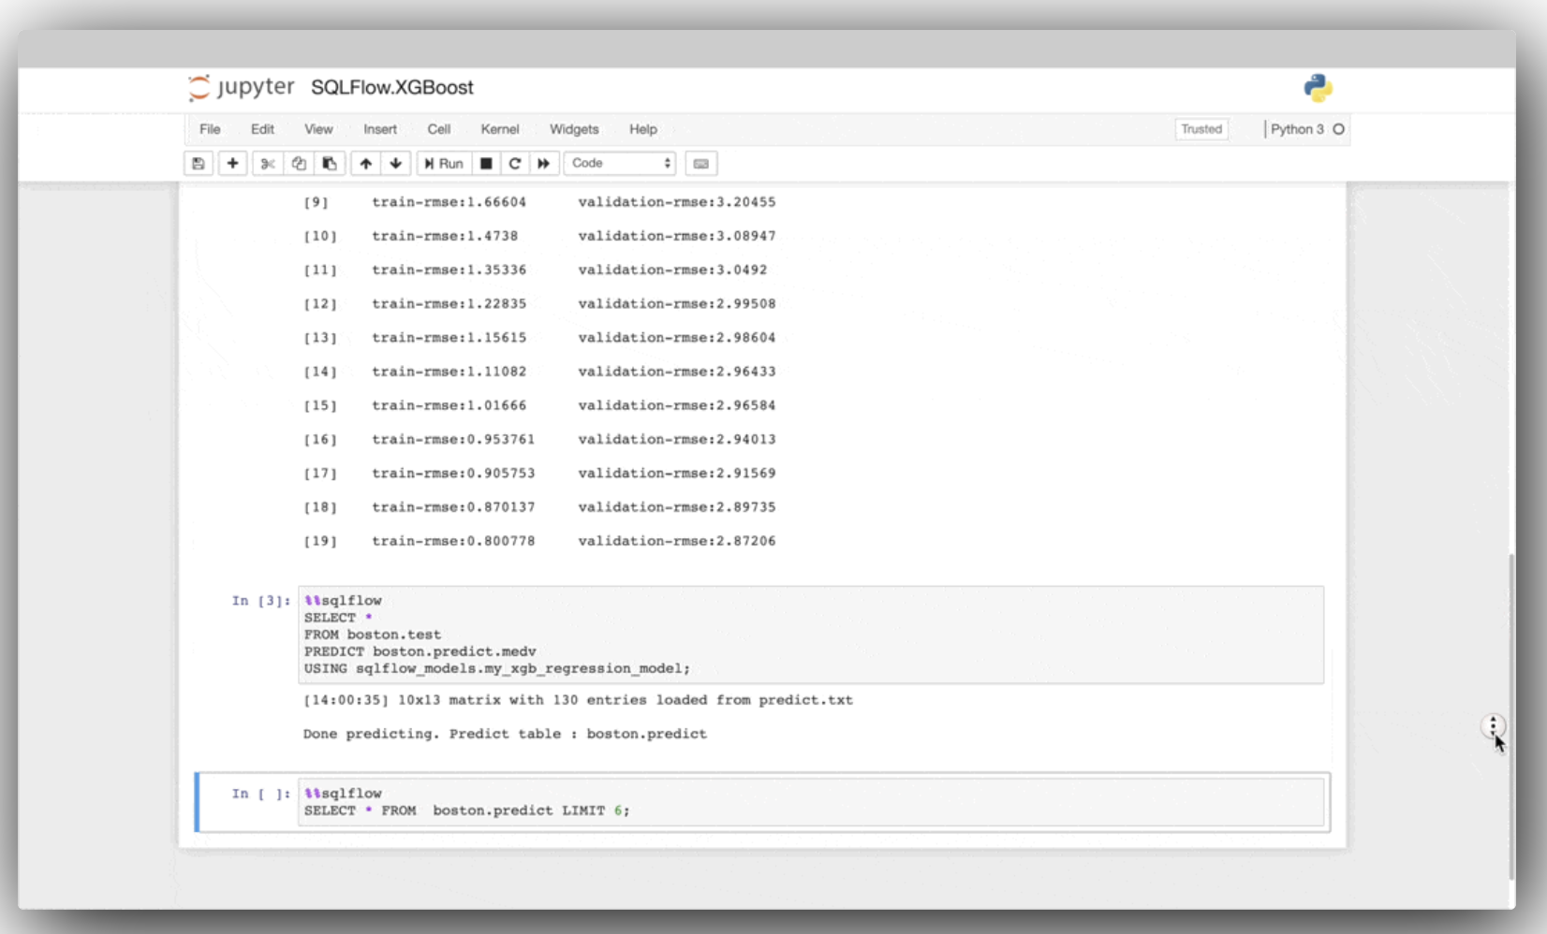Insert a new cell with the plus icon
The image size is (1547, 934).
(232, 164)
